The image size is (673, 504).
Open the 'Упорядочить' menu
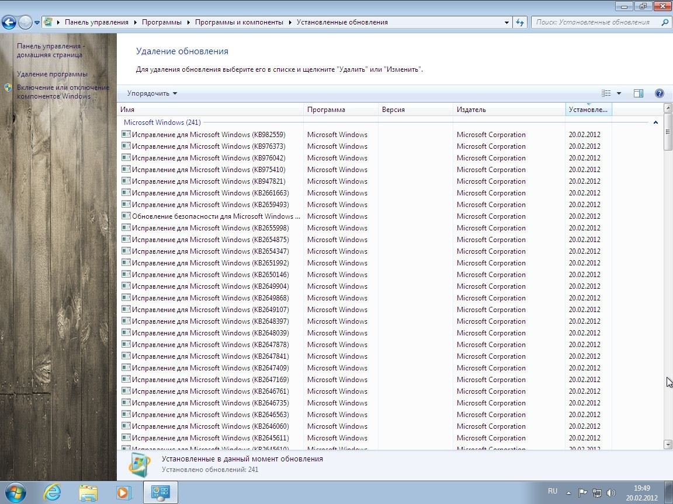[152, 93]
